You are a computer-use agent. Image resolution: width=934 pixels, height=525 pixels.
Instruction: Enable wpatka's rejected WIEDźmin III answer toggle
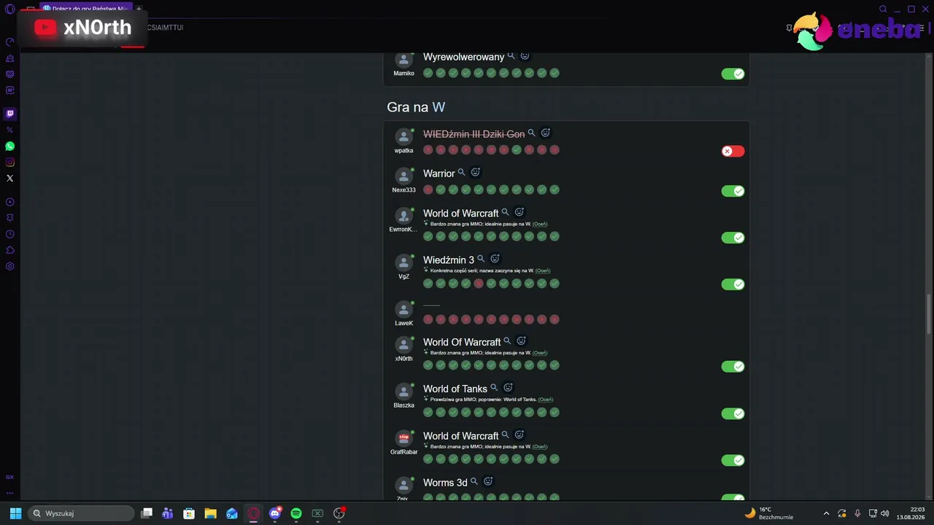click(x=733, y=151)
